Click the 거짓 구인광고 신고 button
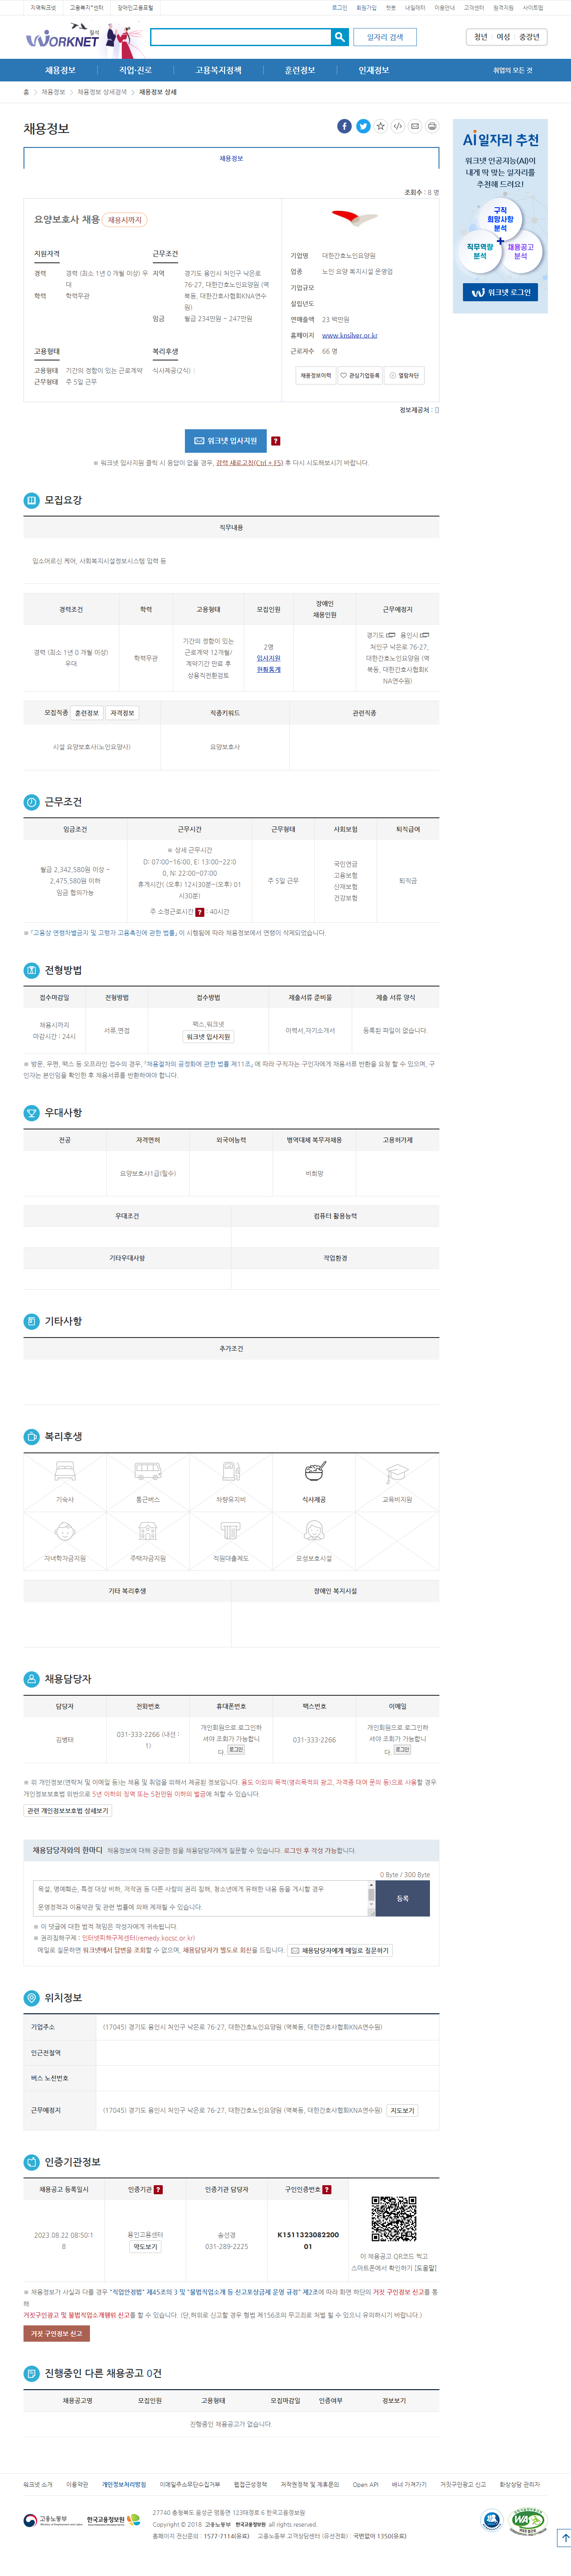The height and width of the screenshot is (2576, 571). point(56,2334)
